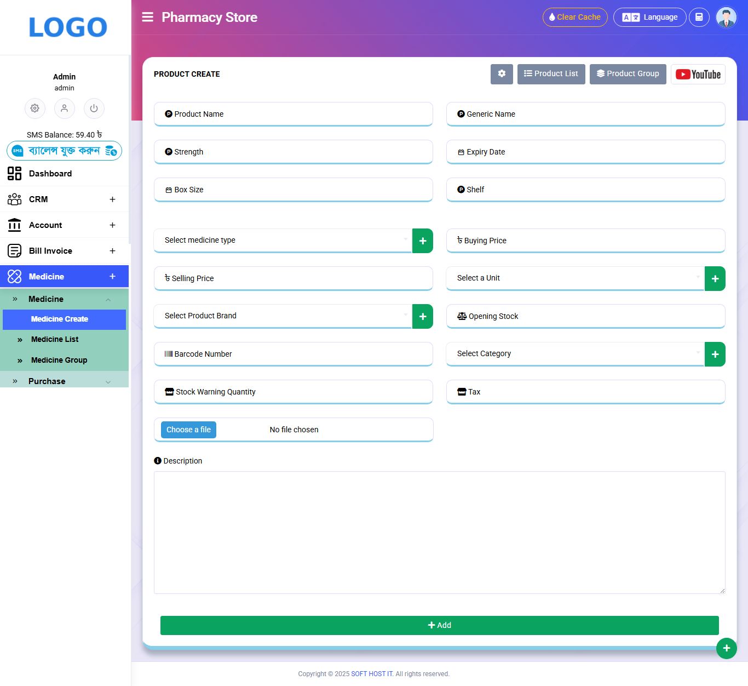
Task: Open Medicine List in sidebar
Action: 55,340
